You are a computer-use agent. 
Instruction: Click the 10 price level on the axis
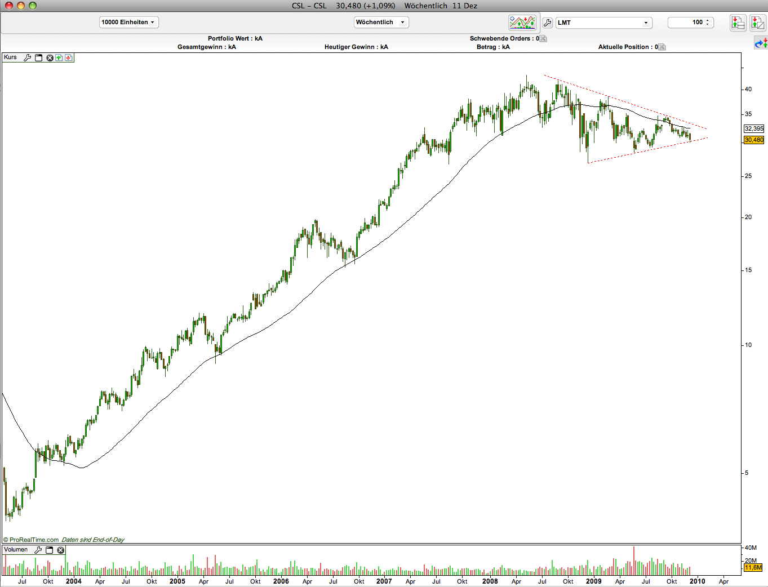point(748,345)
